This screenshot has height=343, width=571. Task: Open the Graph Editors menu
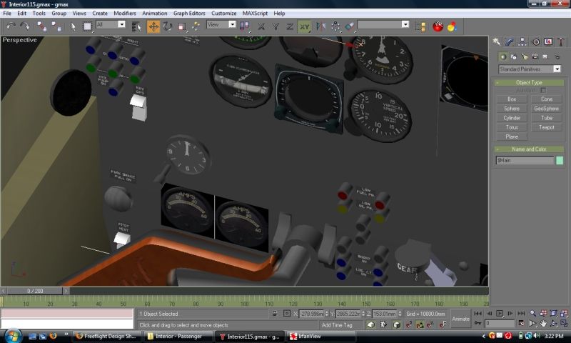[190, 13]
